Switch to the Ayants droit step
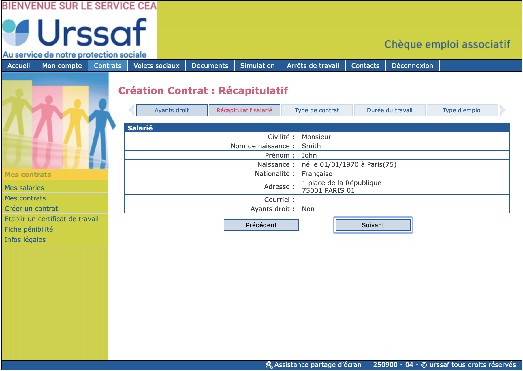The image size is (523, 371). (x=172, y=110)
